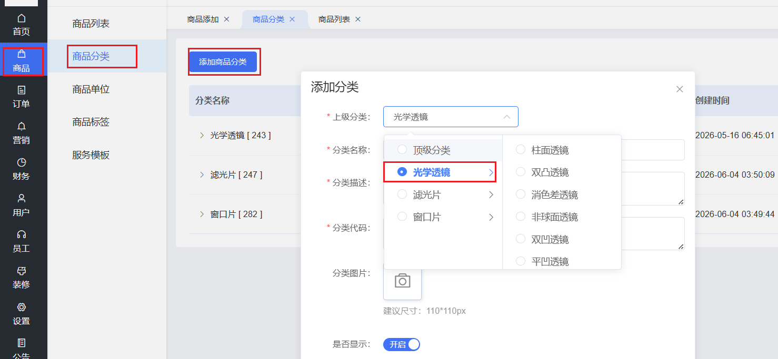Click the camera icon to upload 分类图片

click(402, 281)
